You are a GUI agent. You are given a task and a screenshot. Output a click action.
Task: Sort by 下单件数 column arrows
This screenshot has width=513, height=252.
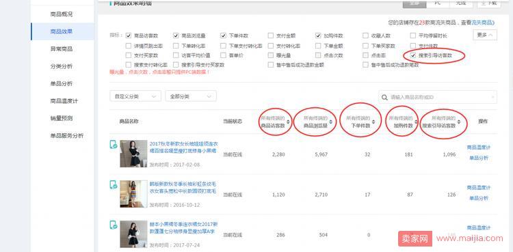tap(373, 122)
